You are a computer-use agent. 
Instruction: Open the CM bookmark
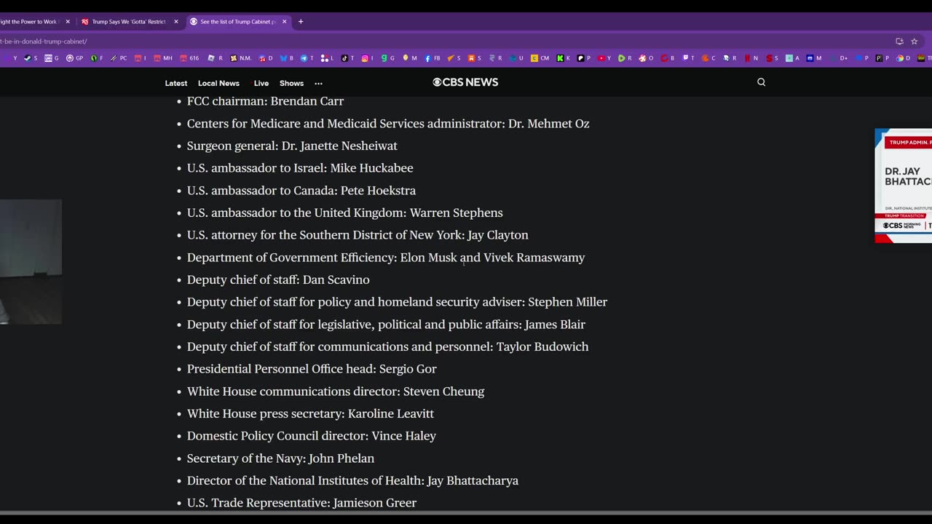540,58
